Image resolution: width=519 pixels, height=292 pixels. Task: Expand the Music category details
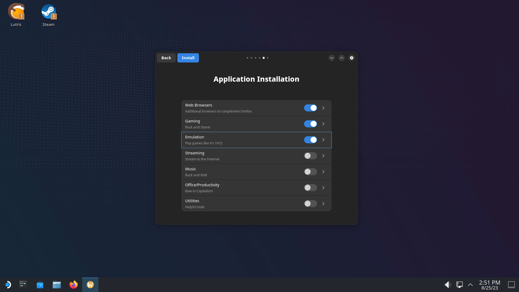click(323, 171)
